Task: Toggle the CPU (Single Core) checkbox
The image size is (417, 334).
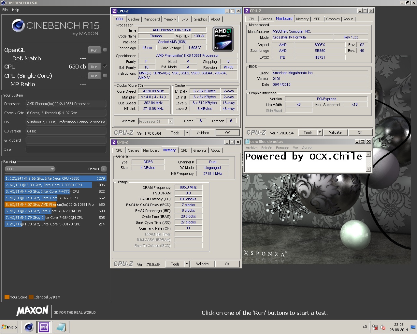Action: click(x=105, y=76)
